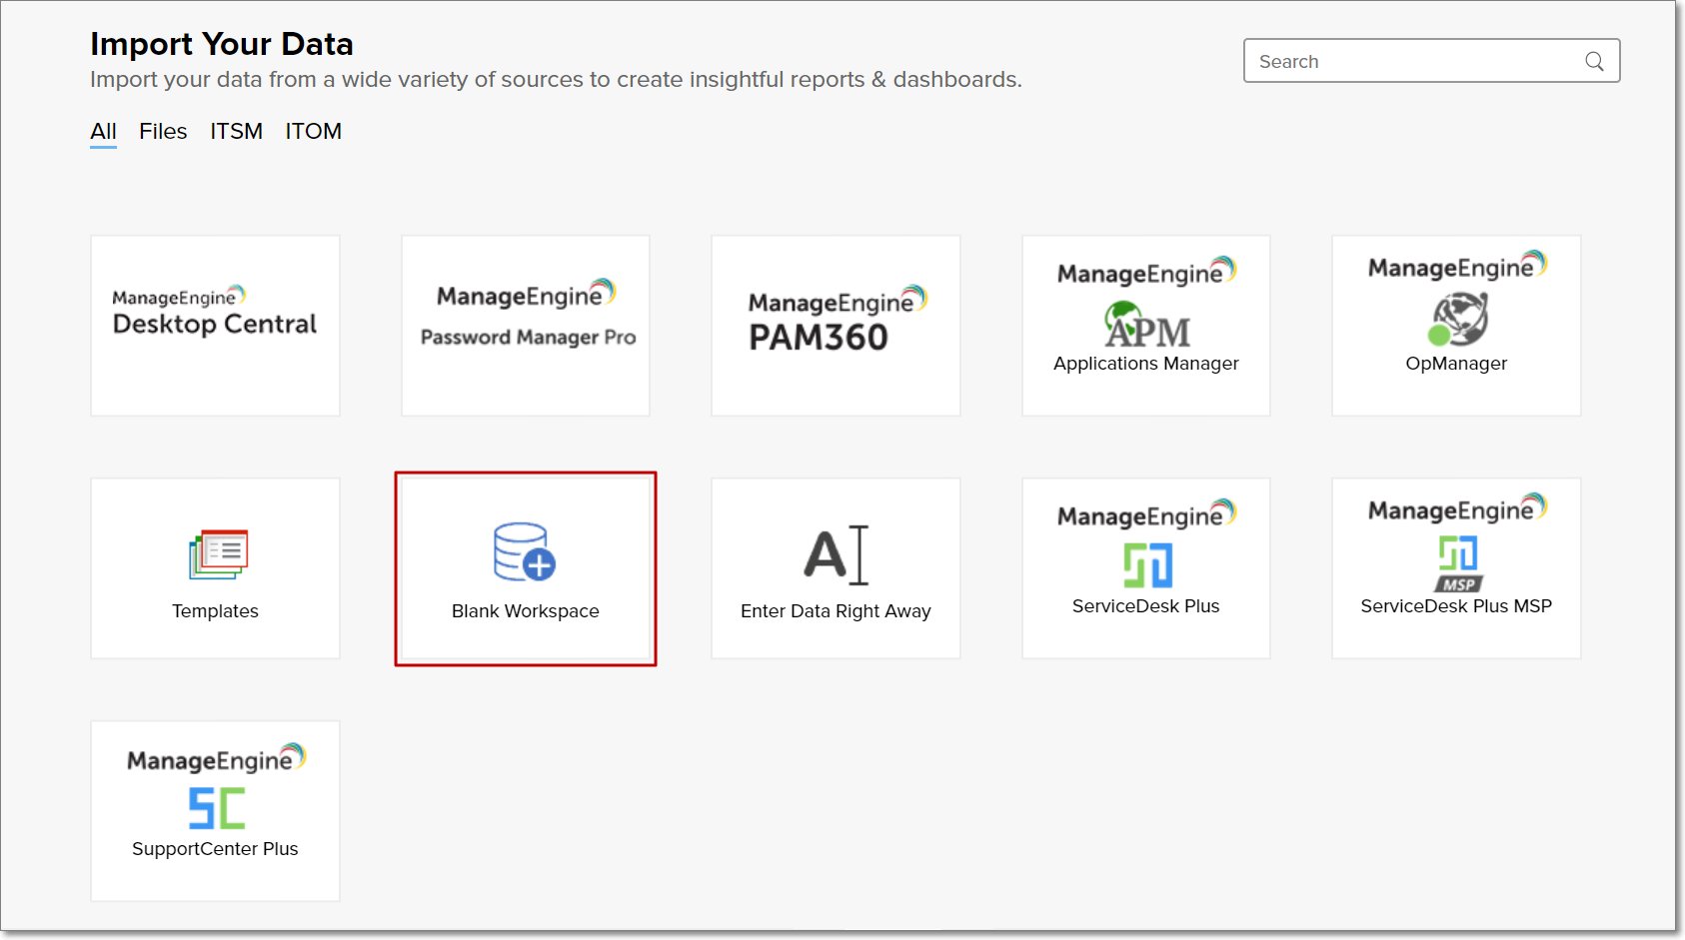1685x940 pixels.
Task: Choose PAM360 as the data source
Action: pos(836,325)
